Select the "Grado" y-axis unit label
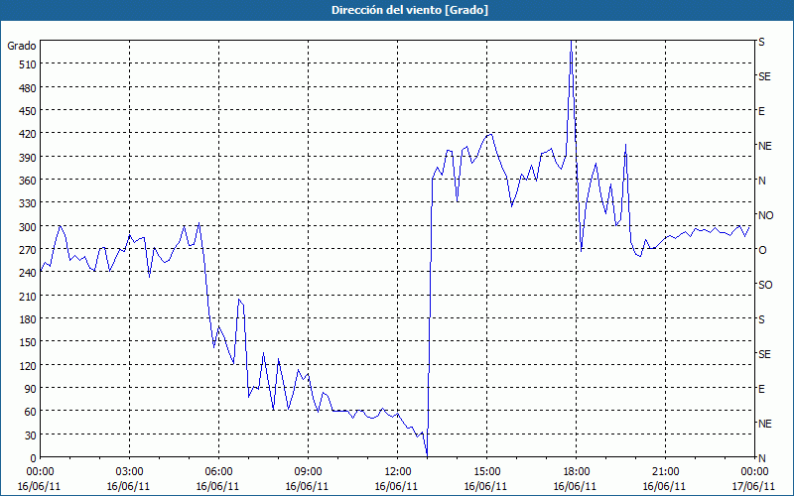 22,46
